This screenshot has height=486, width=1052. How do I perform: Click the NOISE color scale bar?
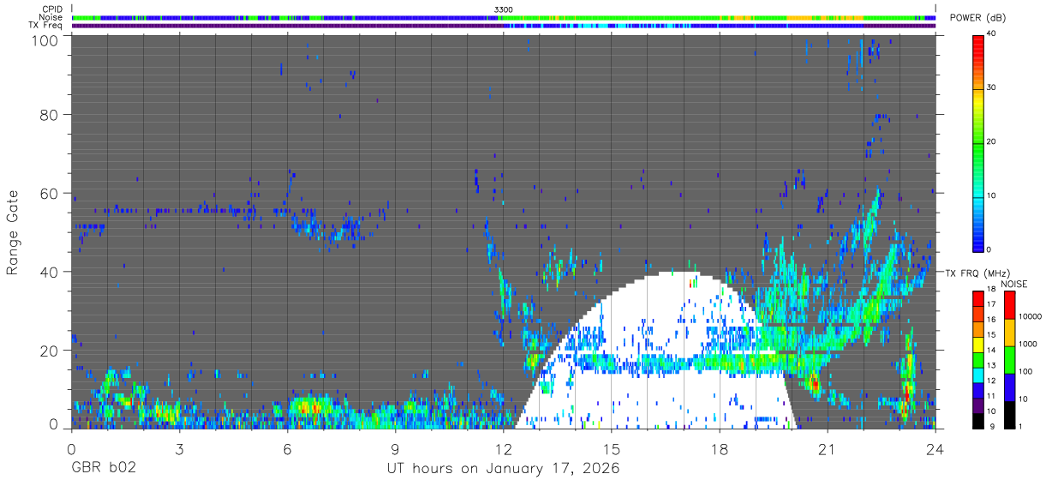point(1008,359)
